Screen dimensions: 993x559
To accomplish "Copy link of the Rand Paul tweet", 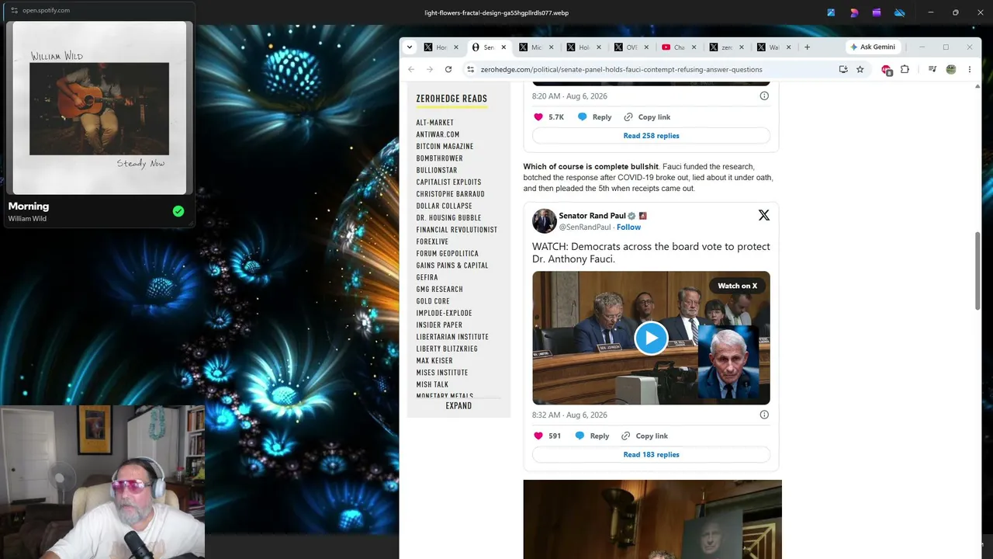I will tap(645, 436).
